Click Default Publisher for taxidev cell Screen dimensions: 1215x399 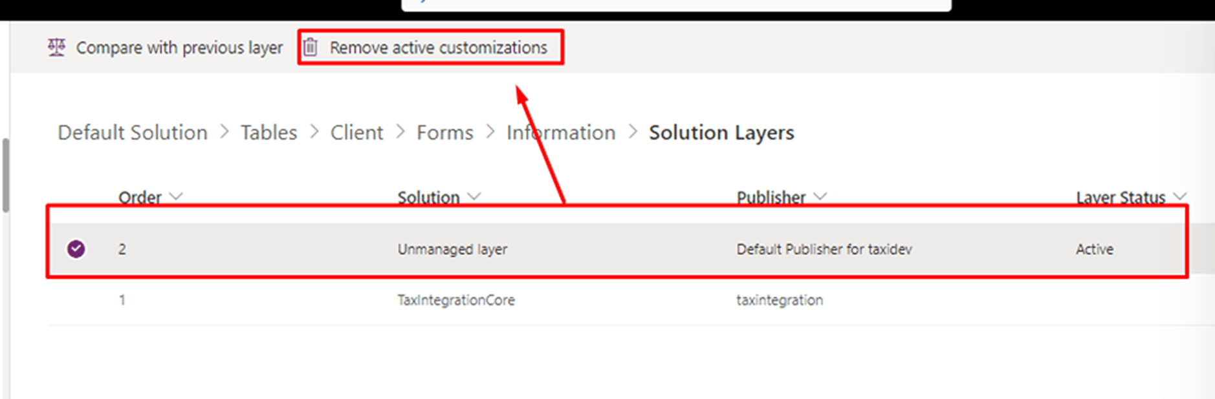[824, 249]
